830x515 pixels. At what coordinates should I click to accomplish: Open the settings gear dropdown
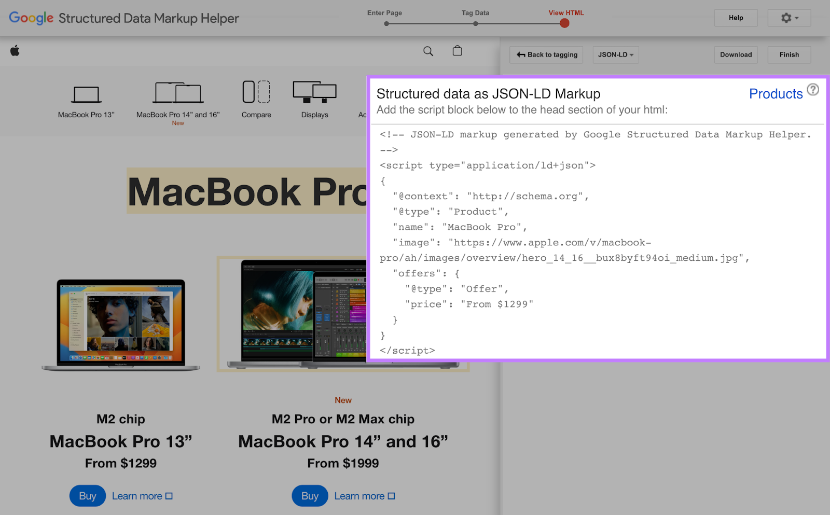pos(789,18)
